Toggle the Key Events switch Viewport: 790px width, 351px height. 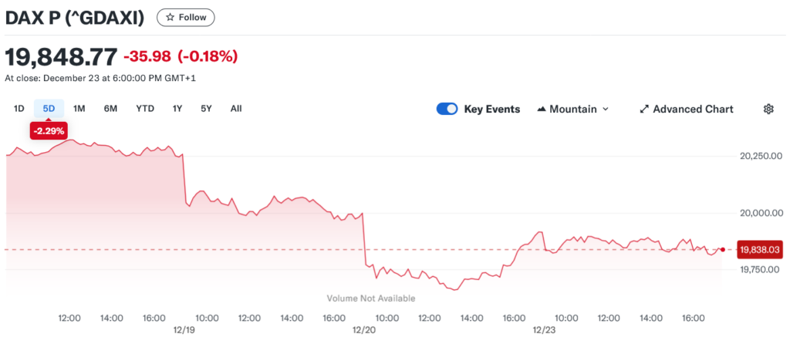coord(447,109)
